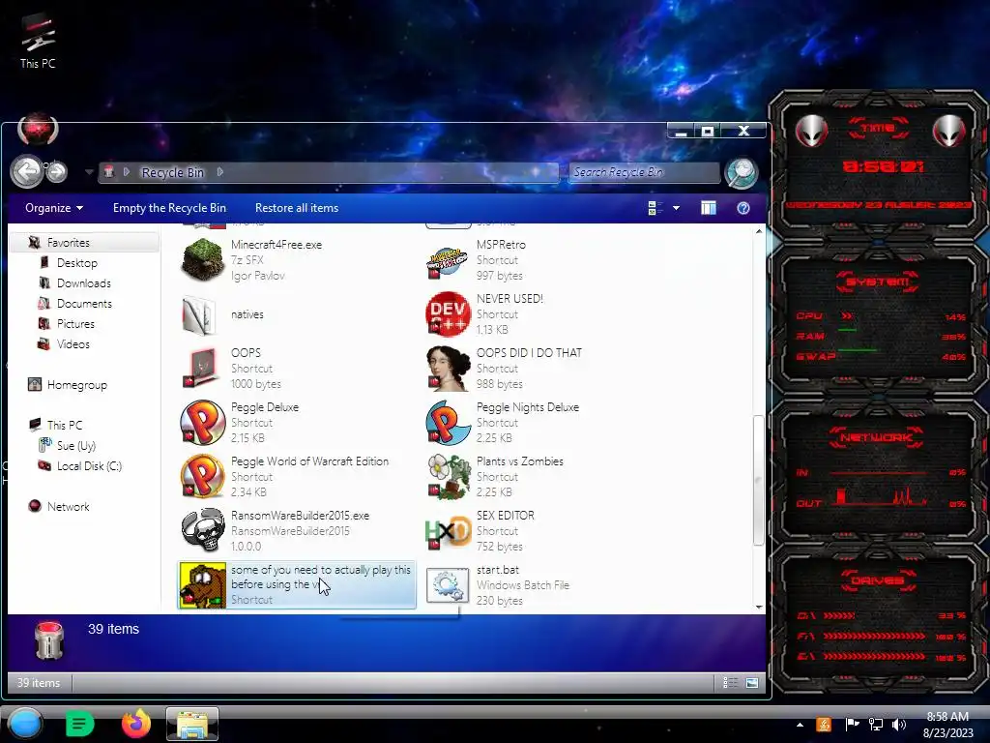Open Desktop in navigation pane

(x=77, y=263)
